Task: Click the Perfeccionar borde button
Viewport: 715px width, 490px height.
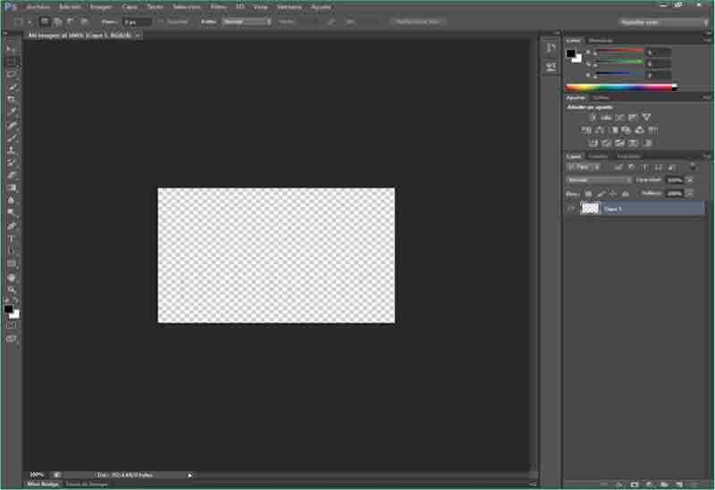Action: (x=417, y=21)
